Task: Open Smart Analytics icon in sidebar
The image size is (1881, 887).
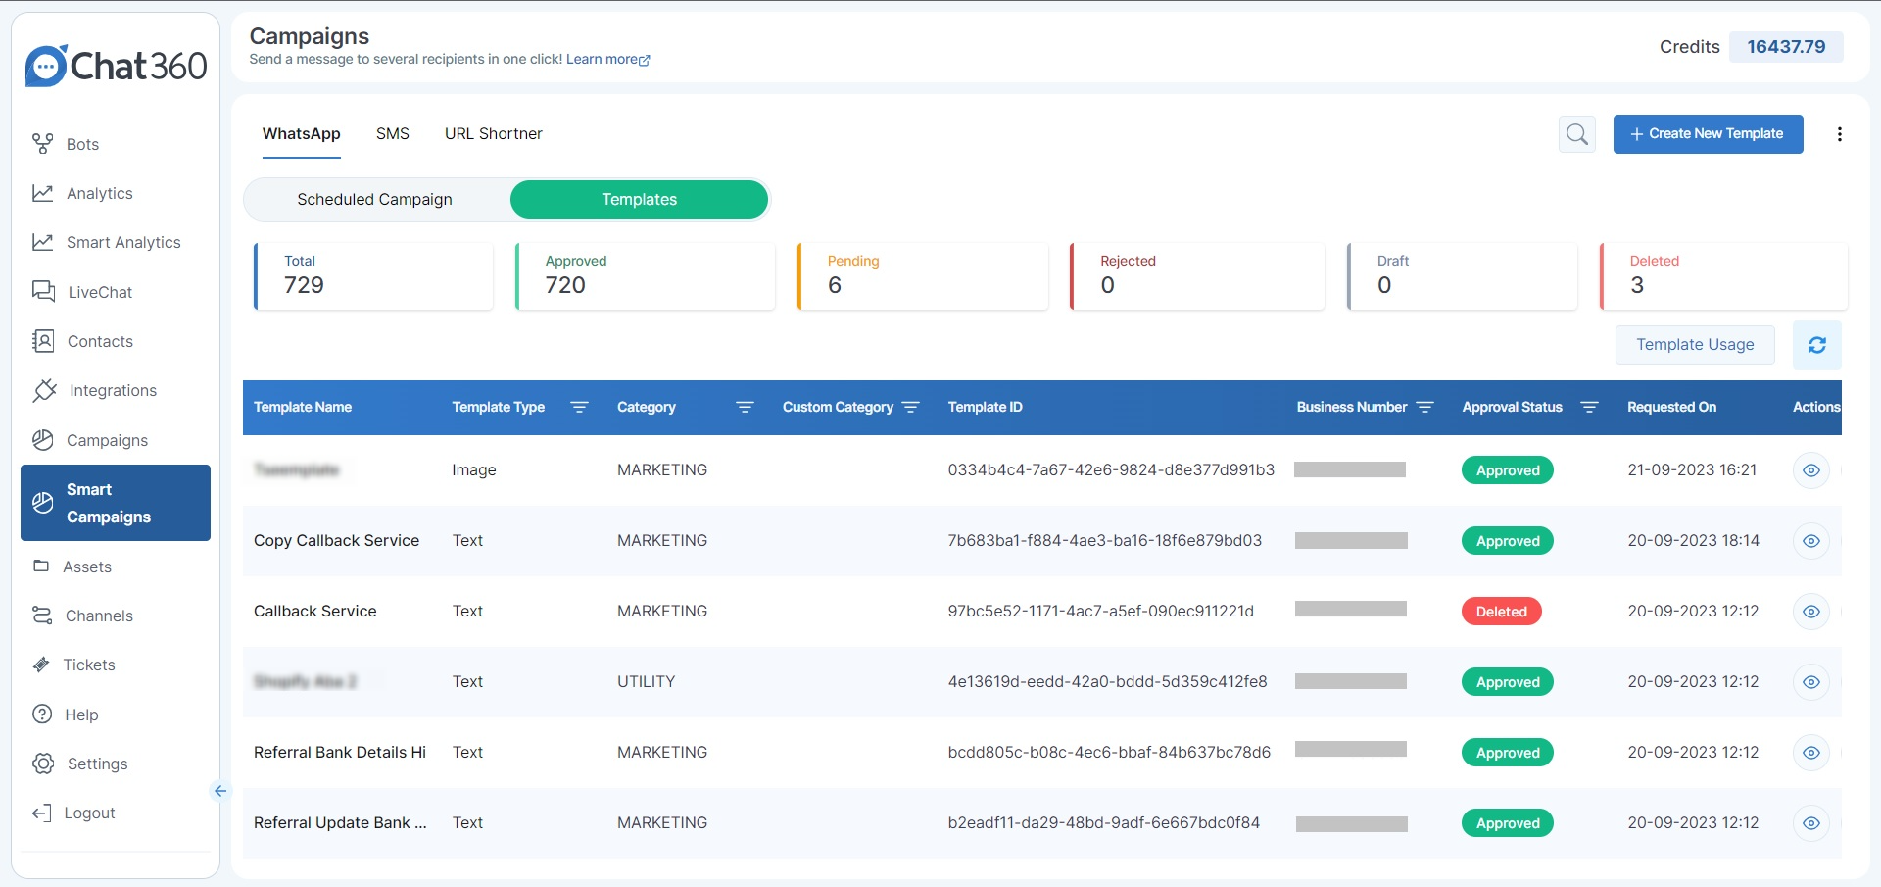Action: click(42, 242)
